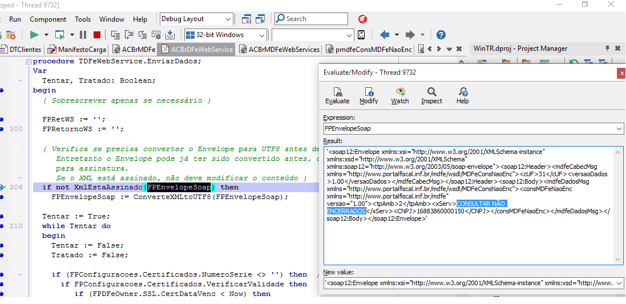Open the Component menu
Screen dimensions: 626x304
(48, 19)
